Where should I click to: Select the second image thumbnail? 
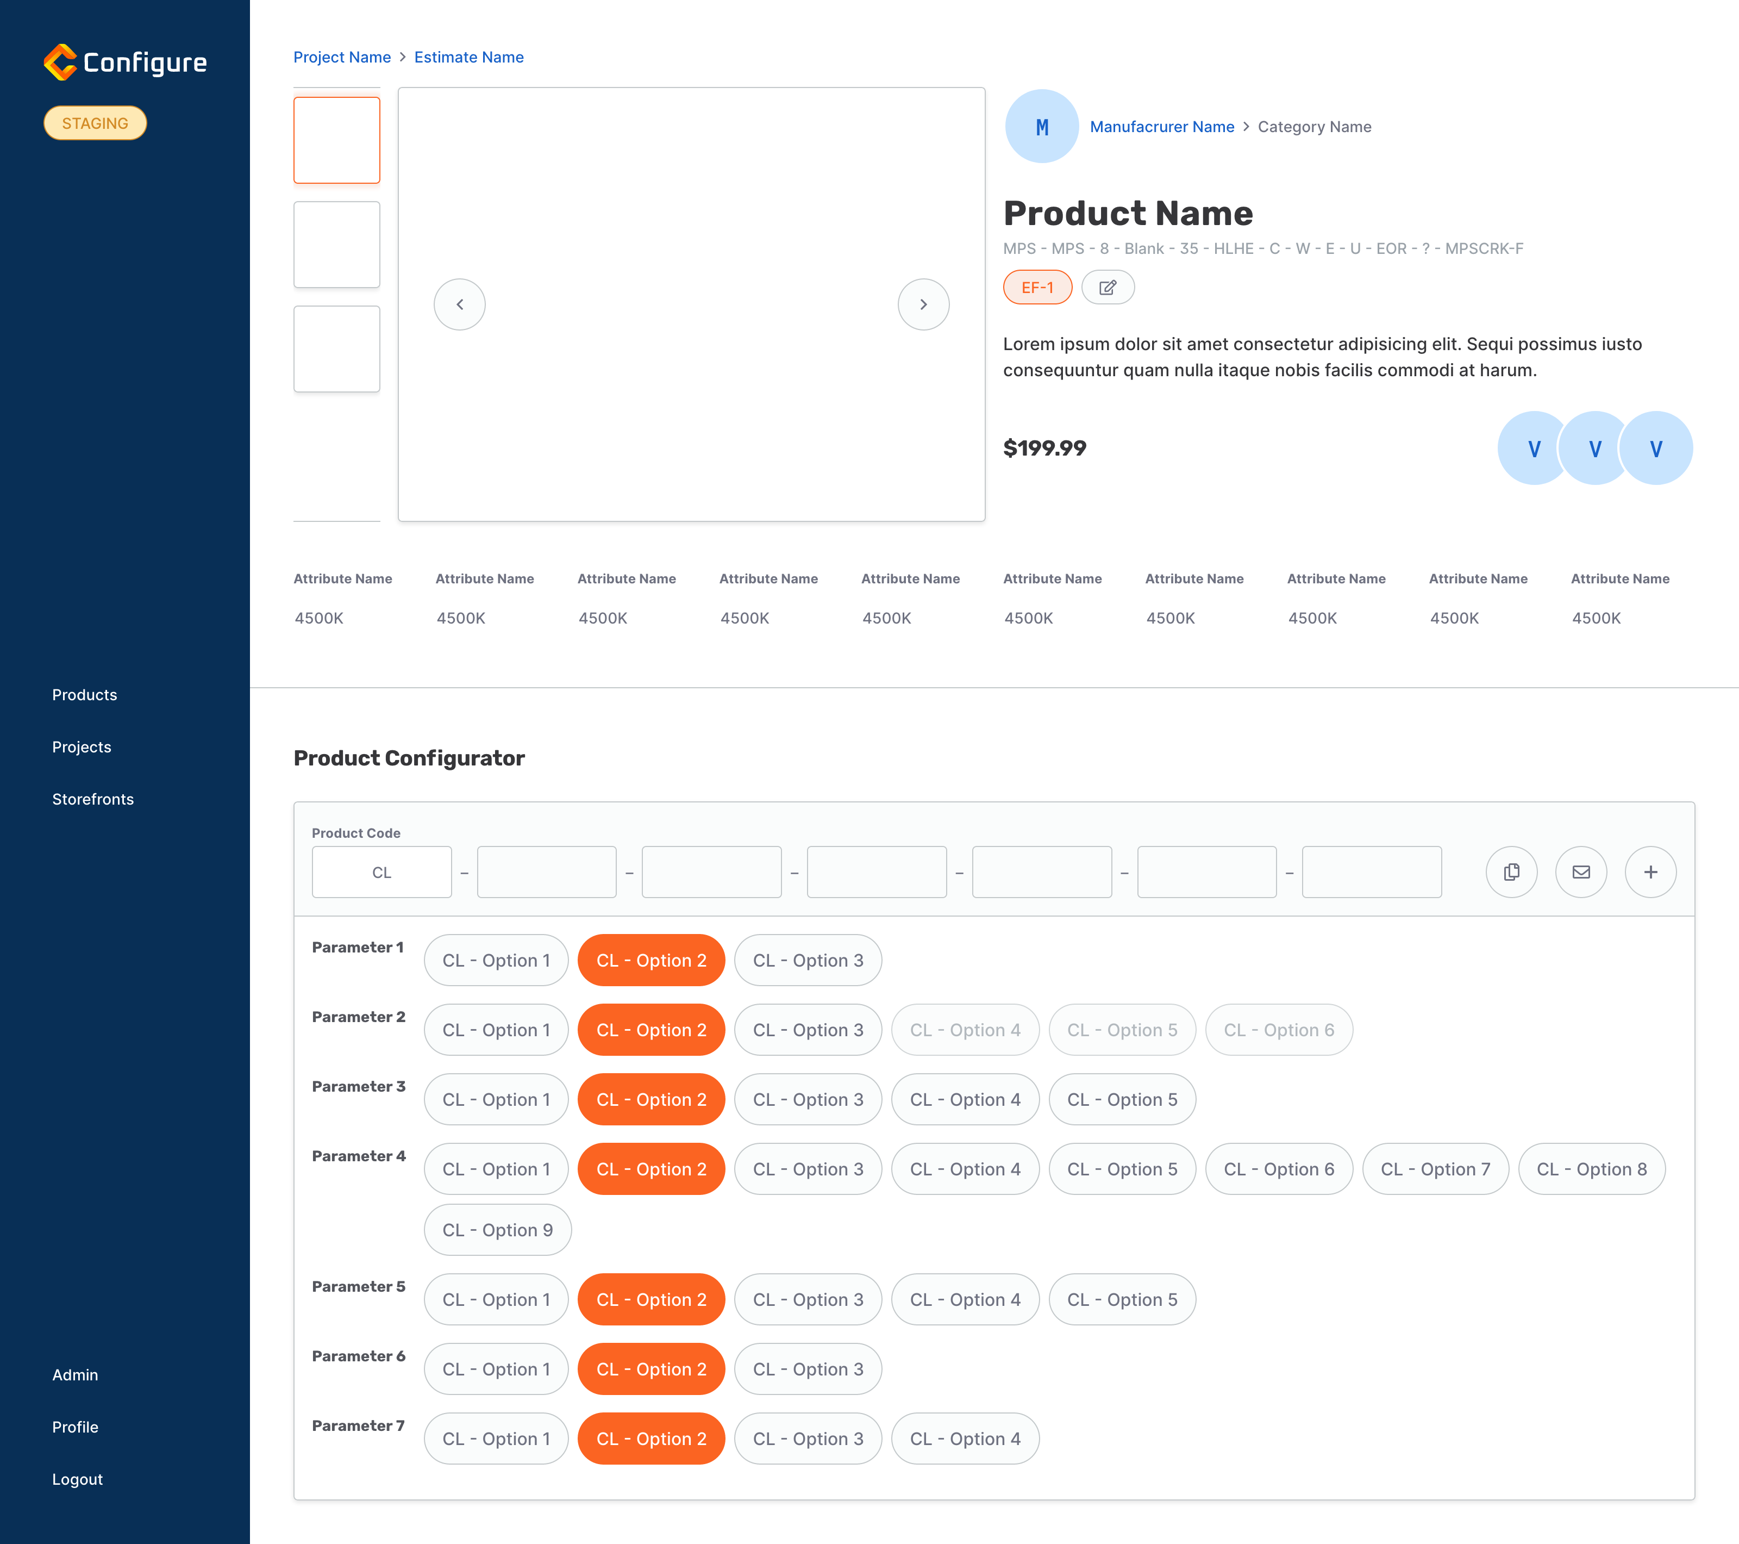[337, 244]
